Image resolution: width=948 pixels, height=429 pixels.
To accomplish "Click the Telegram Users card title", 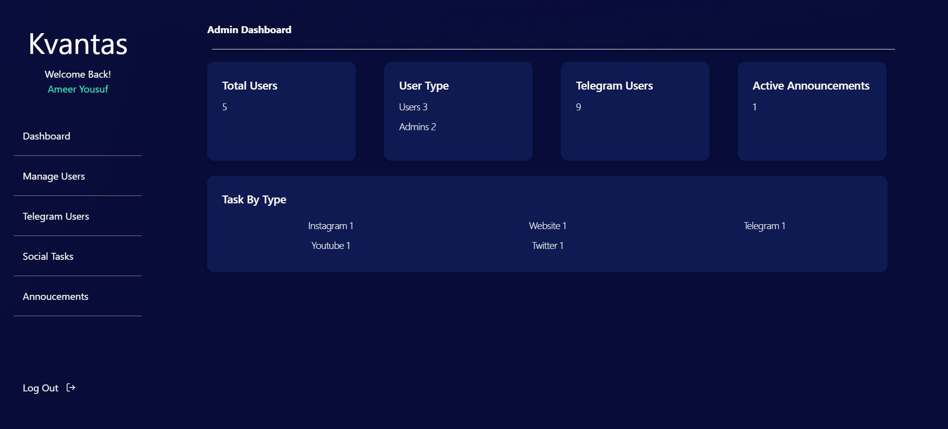I will pyautogui.click(x=614, y=86).
